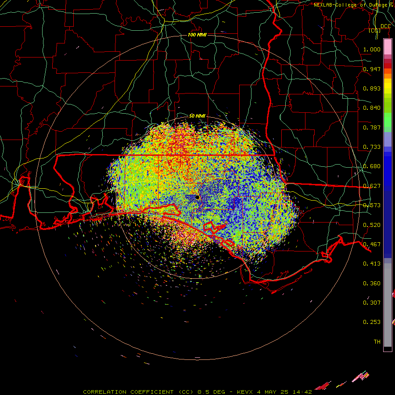The image size is (395, 395).
Task: Click the [CC] unit label above the color bar
Action: [x=375, y=30]
